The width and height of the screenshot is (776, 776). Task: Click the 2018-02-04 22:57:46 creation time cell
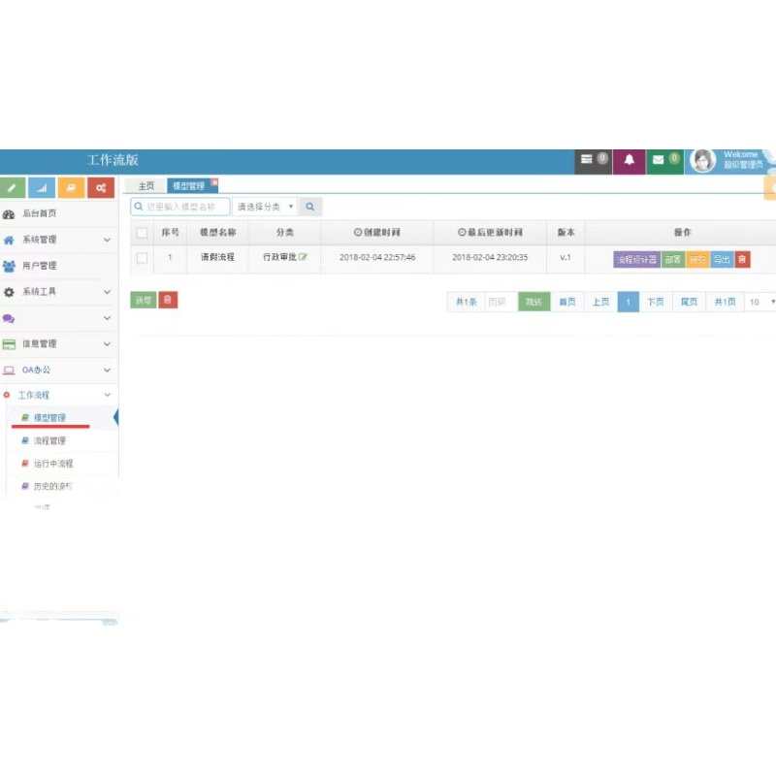coord(377,257)
